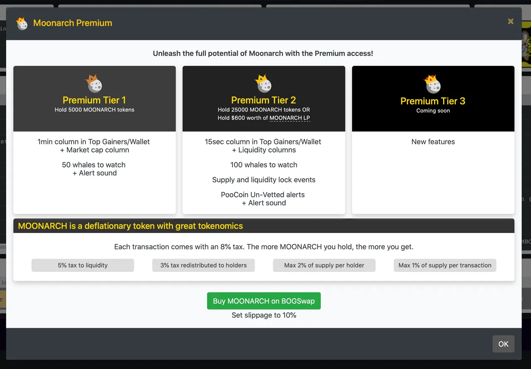The width and height of the screenshot is (531, 369).
Task: Click 'Moonarch Premium' dialog title
Action: tap(73, 23)
